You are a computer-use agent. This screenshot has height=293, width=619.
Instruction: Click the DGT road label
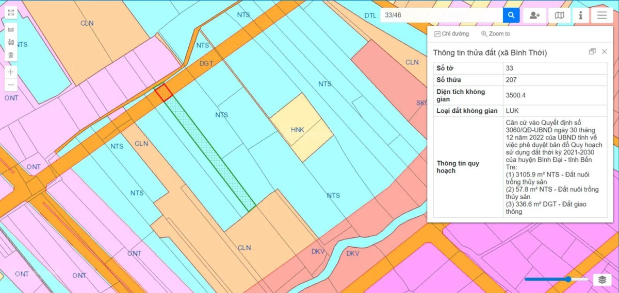pos(206,63)
